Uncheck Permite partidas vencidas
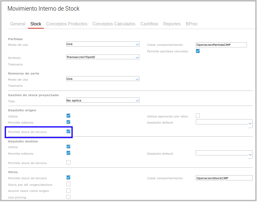Screen dimensions: 258x203 (198, 51)
